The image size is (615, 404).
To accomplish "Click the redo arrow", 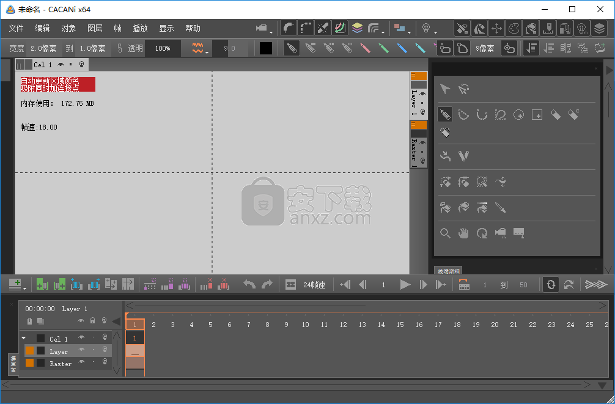I will (x=267, y=284).
